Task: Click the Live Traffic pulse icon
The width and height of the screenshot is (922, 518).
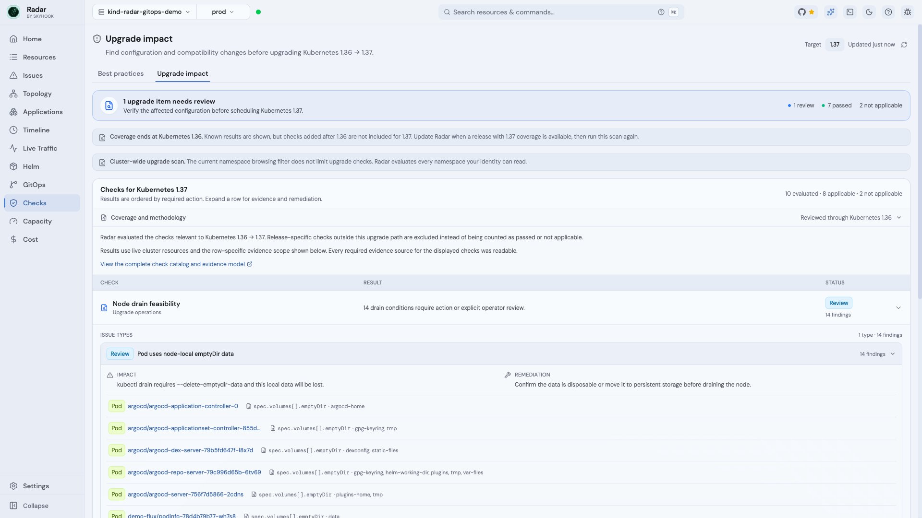Action: pyautogui.click(x=13, y=148)
